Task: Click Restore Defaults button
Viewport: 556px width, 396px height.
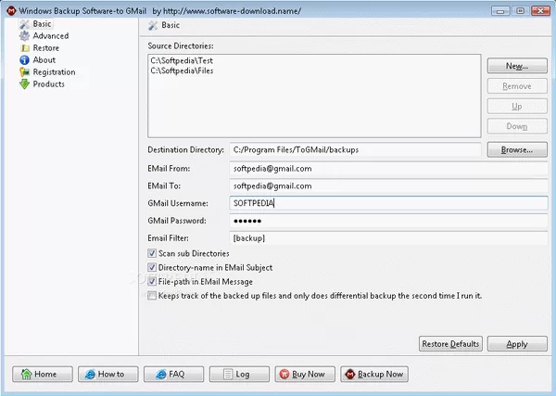Action: [x=450, y=344]
